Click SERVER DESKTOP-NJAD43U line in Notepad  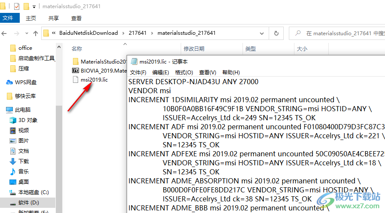point(193,82)
